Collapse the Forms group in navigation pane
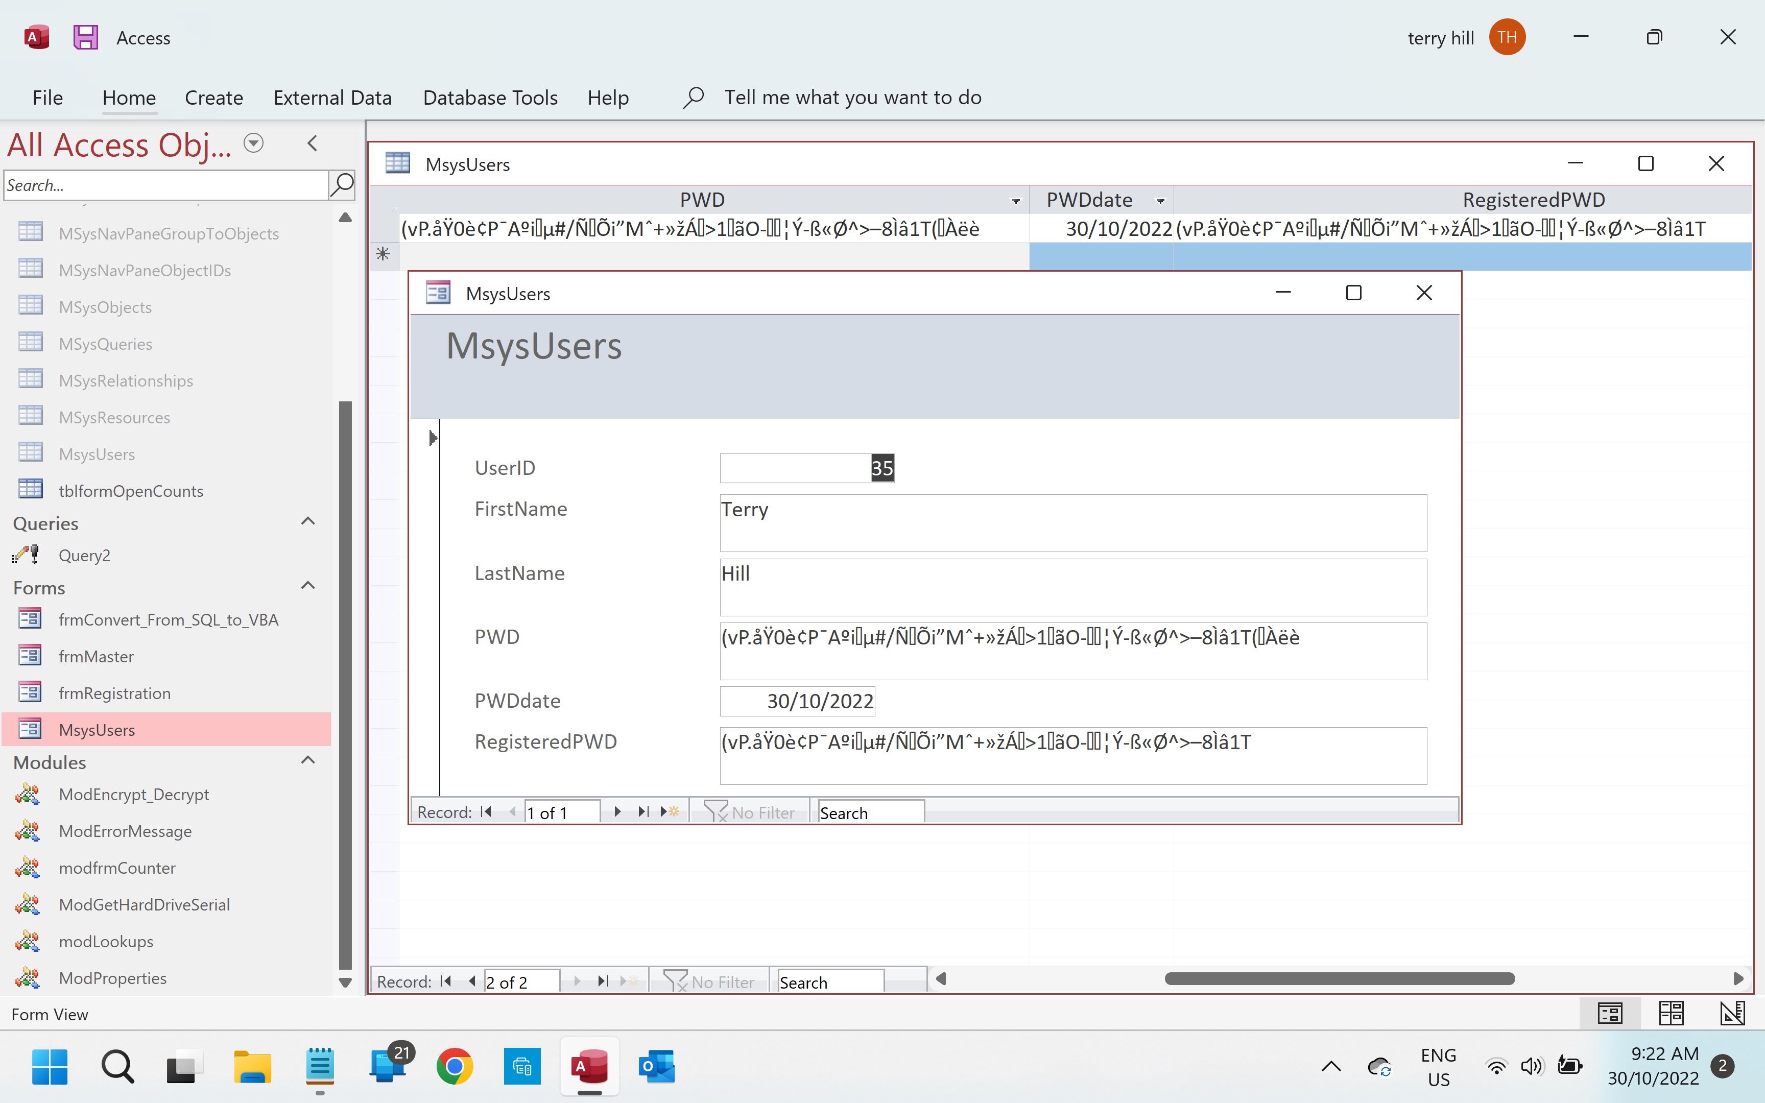This screenshot has height=1103, width=1765. 308,586
